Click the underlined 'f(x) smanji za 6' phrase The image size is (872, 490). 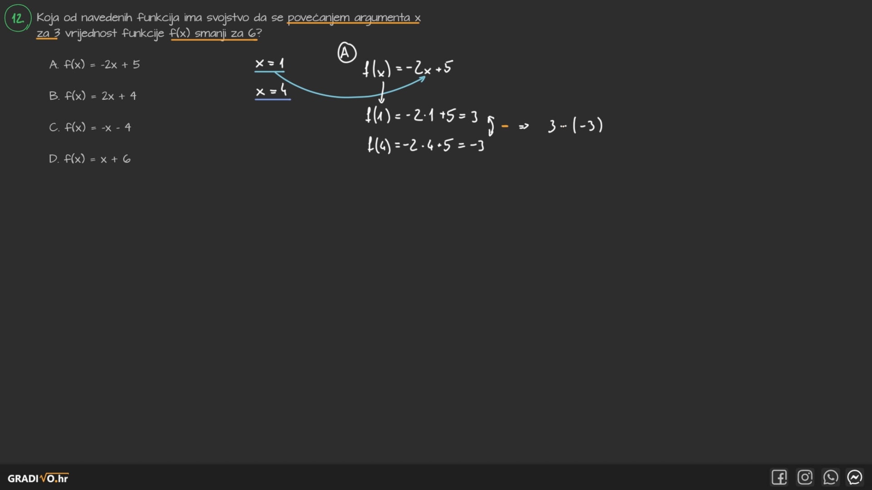click(x=214, y=34)
